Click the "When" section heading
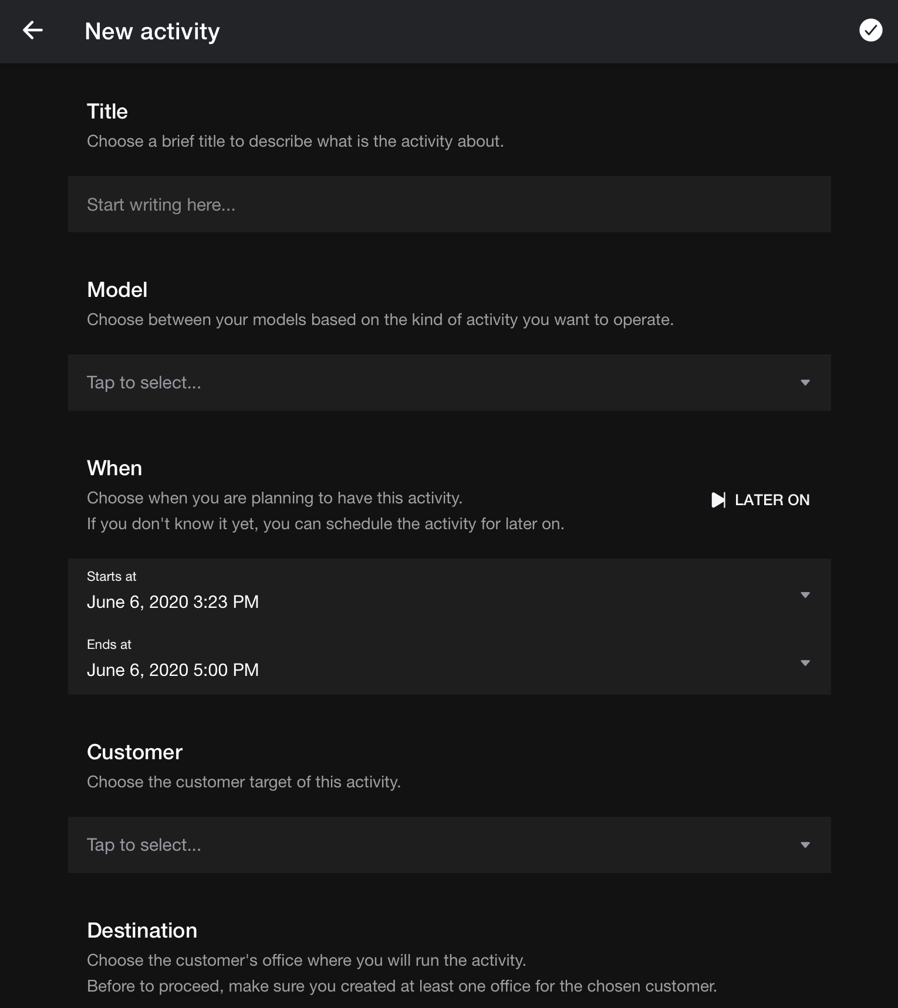The height and width of the screenshot is (1008, 898). [x=114, y=468]
